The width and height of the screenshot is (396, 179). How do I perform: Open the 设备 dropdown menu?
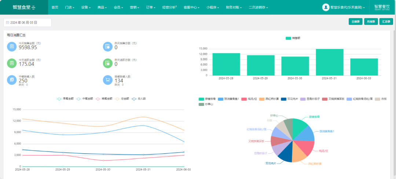(86, 7)
